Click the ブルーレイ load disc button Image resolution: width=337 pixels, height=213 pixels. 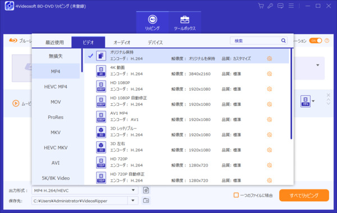[x=20, y=41]
